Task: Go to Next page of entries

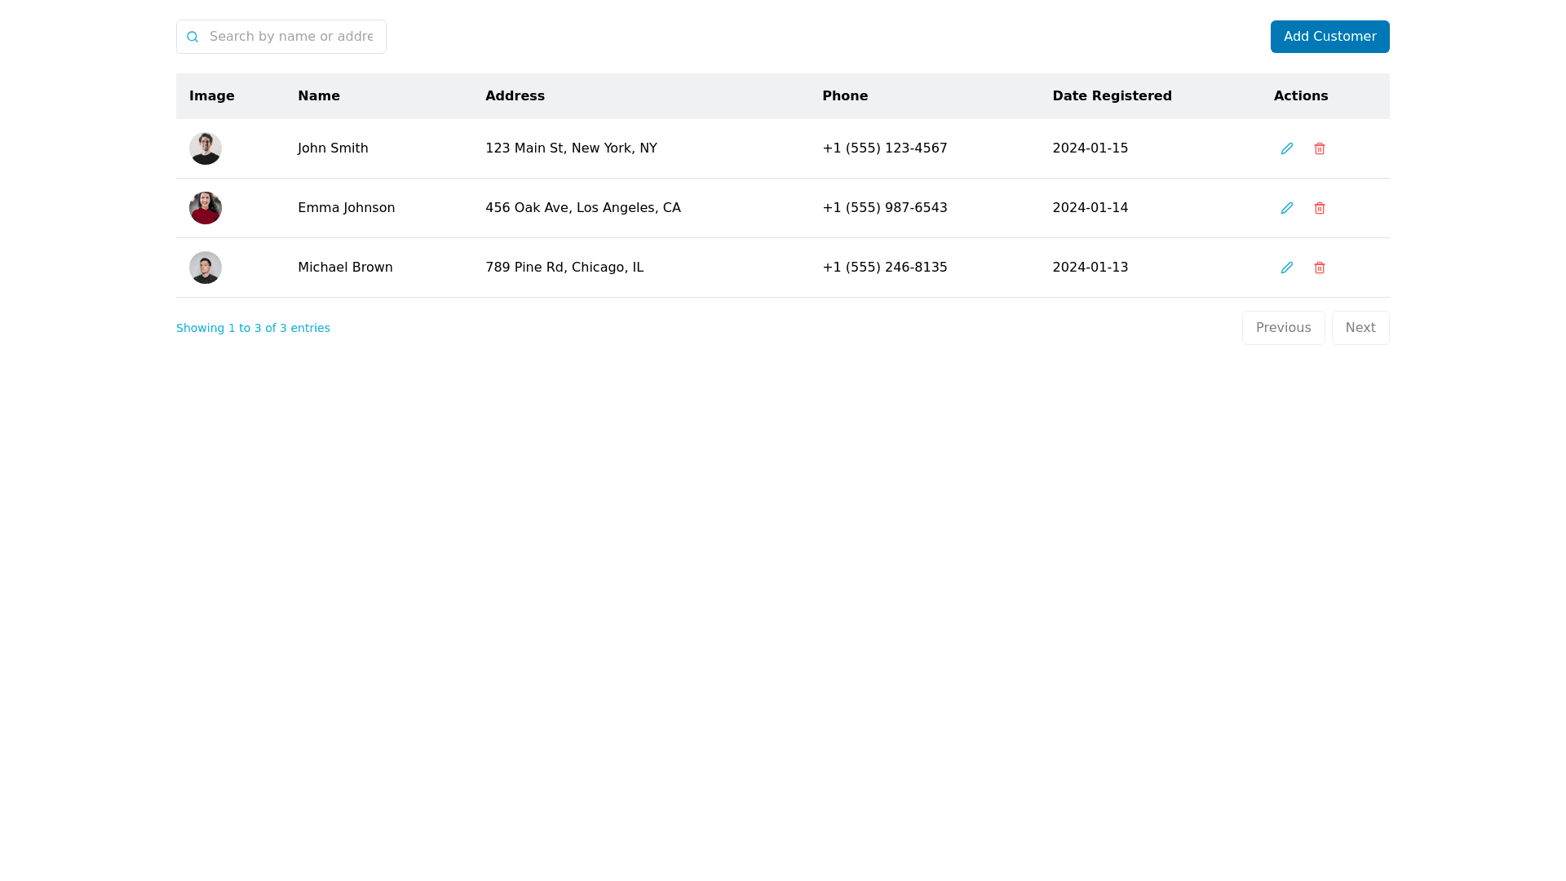Action: [x=1360, y=328]
